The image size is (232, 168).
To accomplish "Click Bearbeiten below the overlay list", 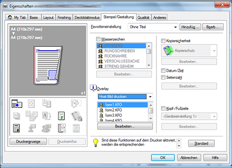I will click(125, 126).
